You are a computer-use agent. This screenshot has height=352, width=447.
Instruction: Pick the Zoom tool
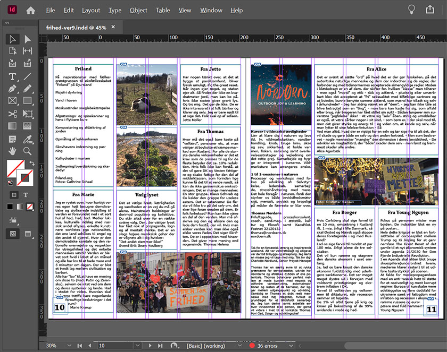27,151
